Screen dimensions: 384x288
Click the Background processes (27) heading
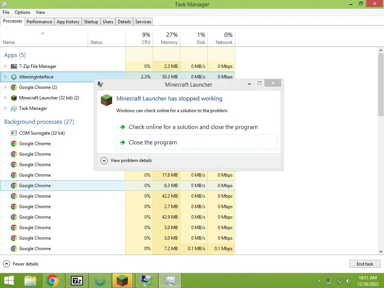pos(39,122)
